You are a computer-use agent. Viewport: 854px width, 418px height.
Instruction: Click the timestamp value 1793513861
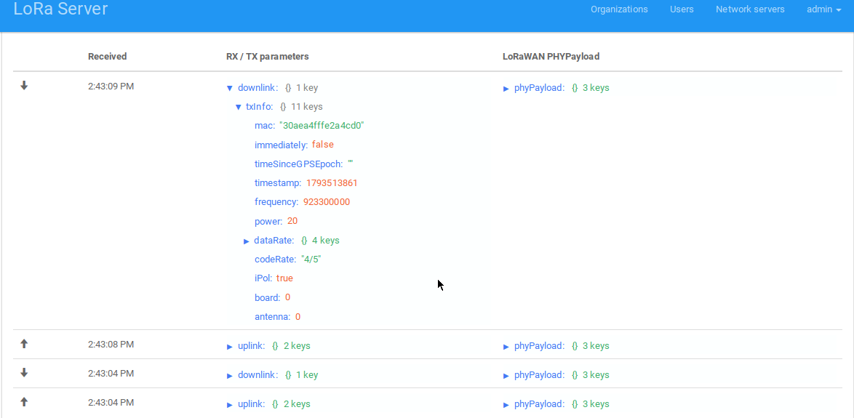[332, 183]
